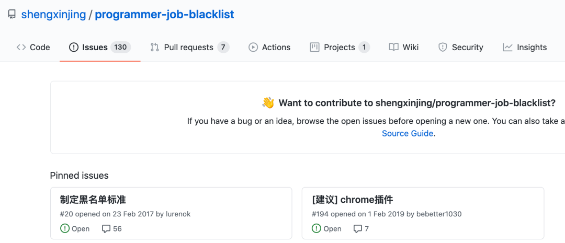Viewport: 565px width, 243px height.
Task: Go to shengxinjing user profile
Action: (53, 15)
